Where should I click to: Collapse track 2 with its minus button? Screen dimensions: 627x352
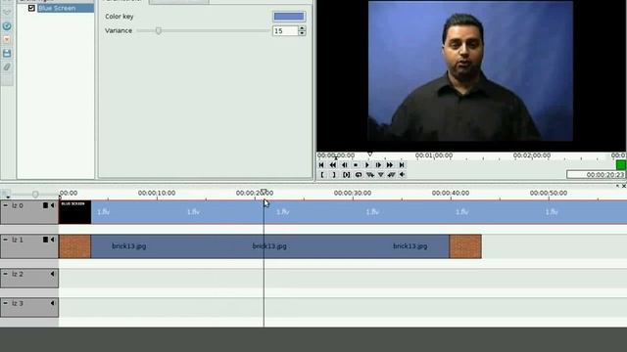tap(6, 274)
